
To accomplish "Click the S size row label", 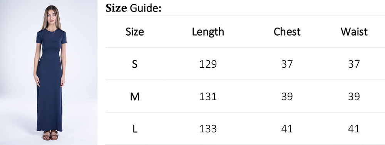I will click(134, 64).
